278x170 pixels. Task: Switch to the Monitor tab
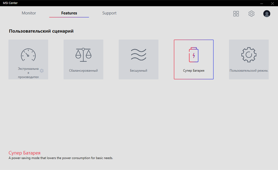tap(29, 13)
